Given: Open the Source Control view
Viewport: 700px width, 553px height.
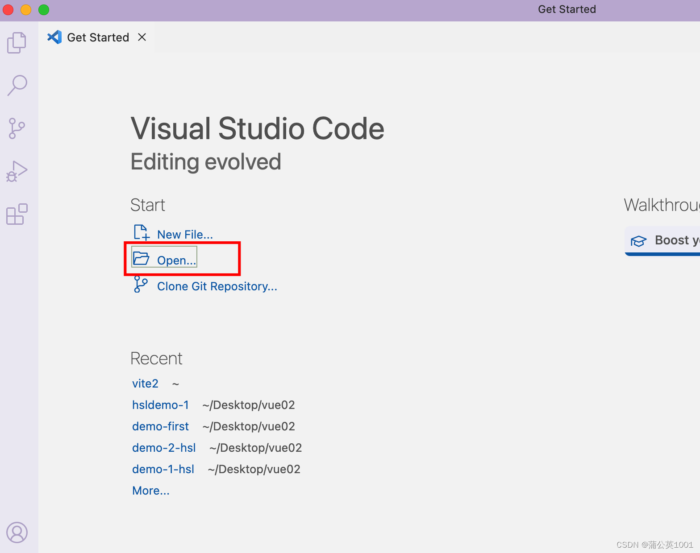Looking at the screenshot, I should (x=17, y=128).
